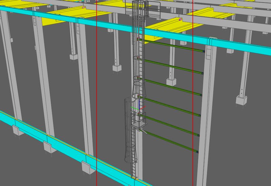Select the pad footing at far right
271x186 pixels.
(x=242, y=100)
